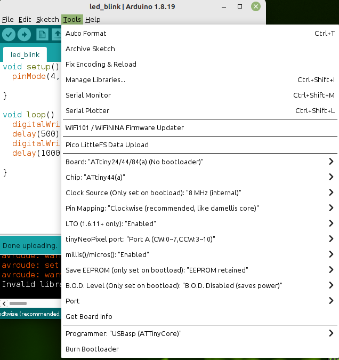Choose Burn Bootloader
This screenshot has width=339, height=360.
(x=200, y=349)
